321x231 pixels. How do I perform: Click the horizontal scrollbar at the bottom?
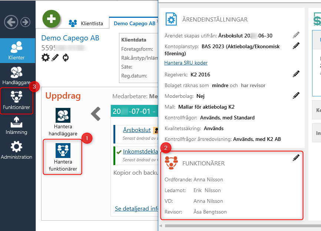click(243, 226)
